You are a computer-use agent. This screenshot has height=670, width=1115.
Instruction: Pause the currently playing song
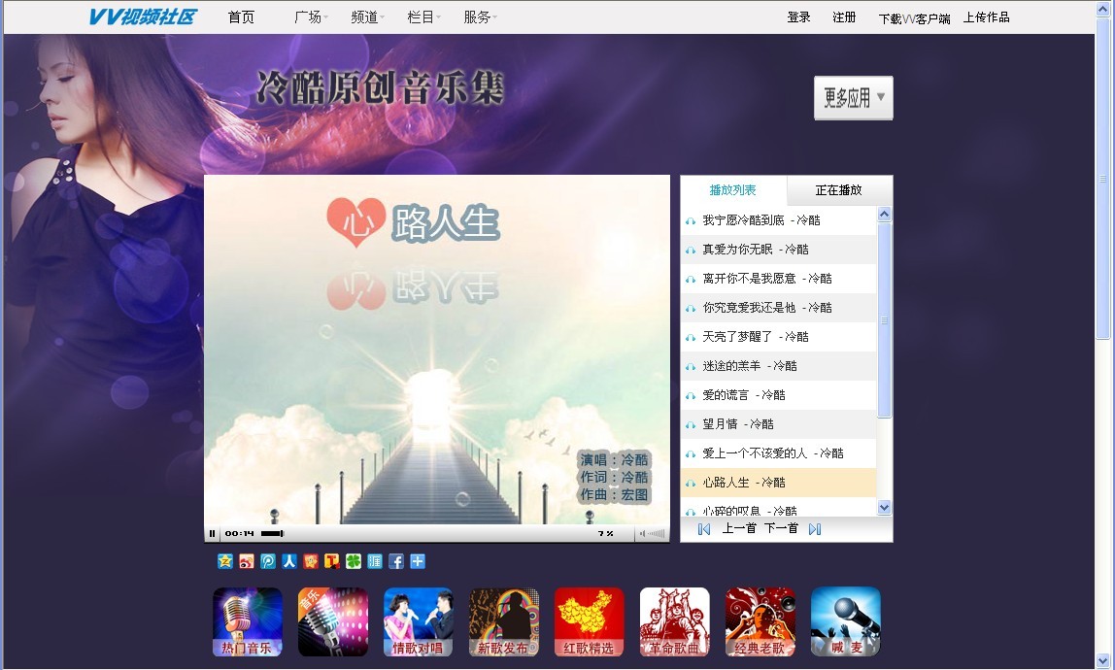[x=212, y=533]
